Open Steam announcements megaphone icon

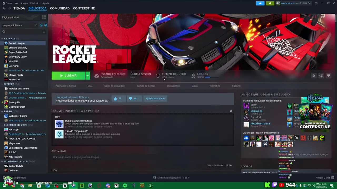[260, 3]
